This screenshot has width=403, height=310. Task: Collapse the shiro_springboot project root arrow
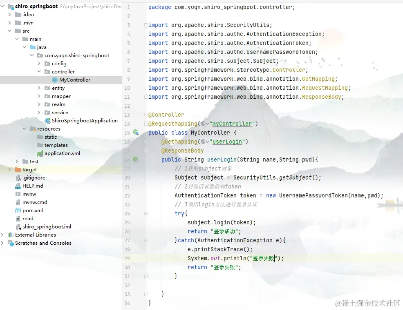coord(2,6)
